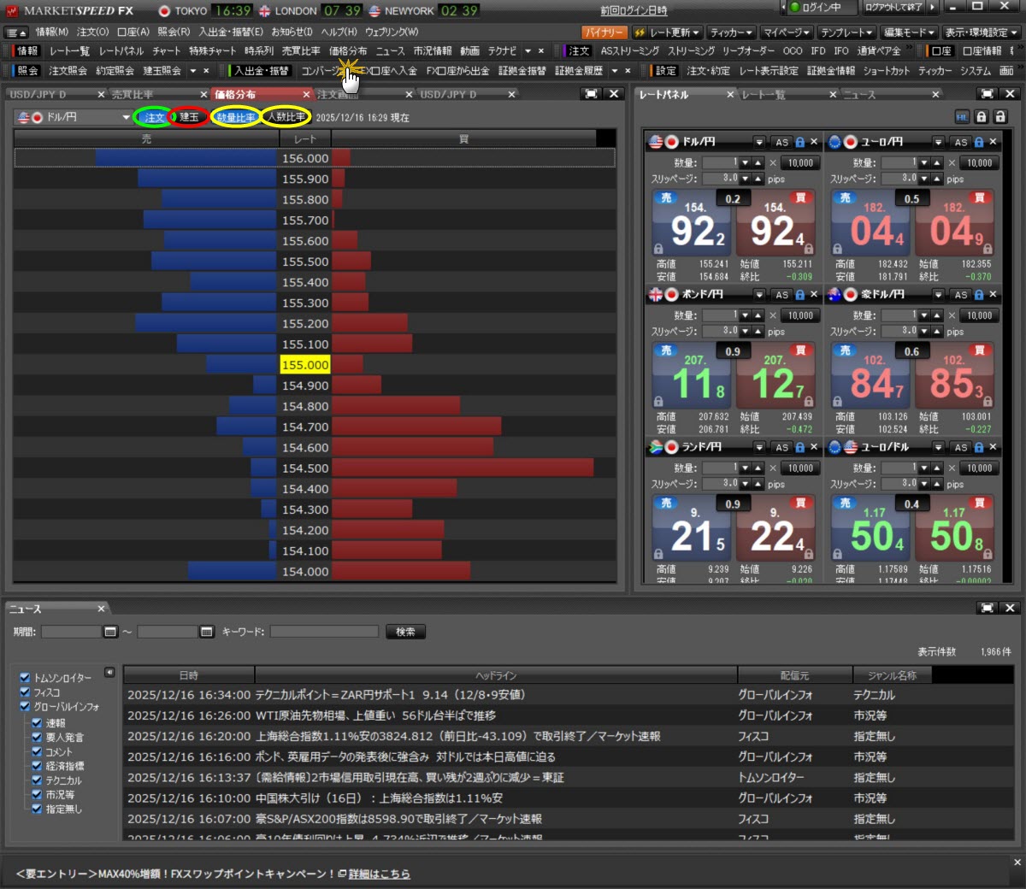Follow the 詳細はこちら campaign link
Viewport: 1026px width, 889px height.
(379, 874)
